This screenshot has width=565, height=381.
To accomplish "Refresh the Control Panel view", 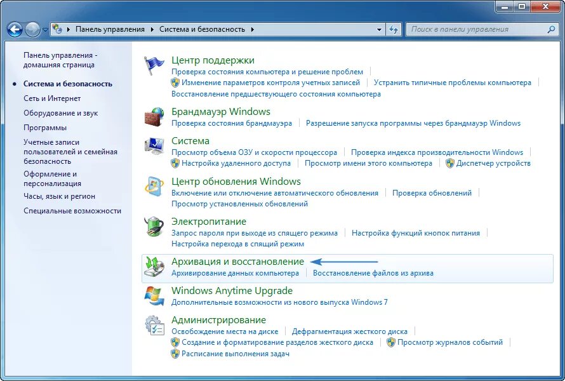I will pyautogui.click(x=394, y=30).
